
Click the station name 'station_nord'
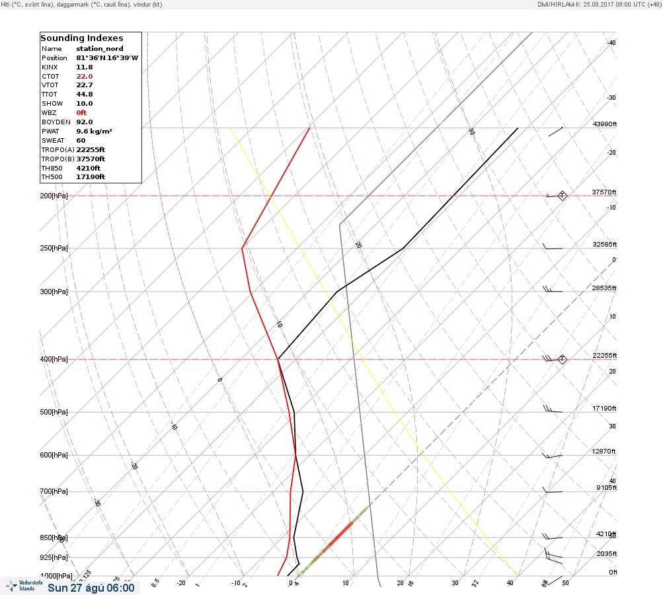pyautogui.click(x=100, y=49)
